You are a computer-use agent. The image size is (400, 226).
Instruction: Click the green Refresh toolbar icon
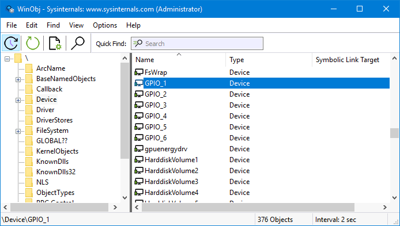coord(33,43)
